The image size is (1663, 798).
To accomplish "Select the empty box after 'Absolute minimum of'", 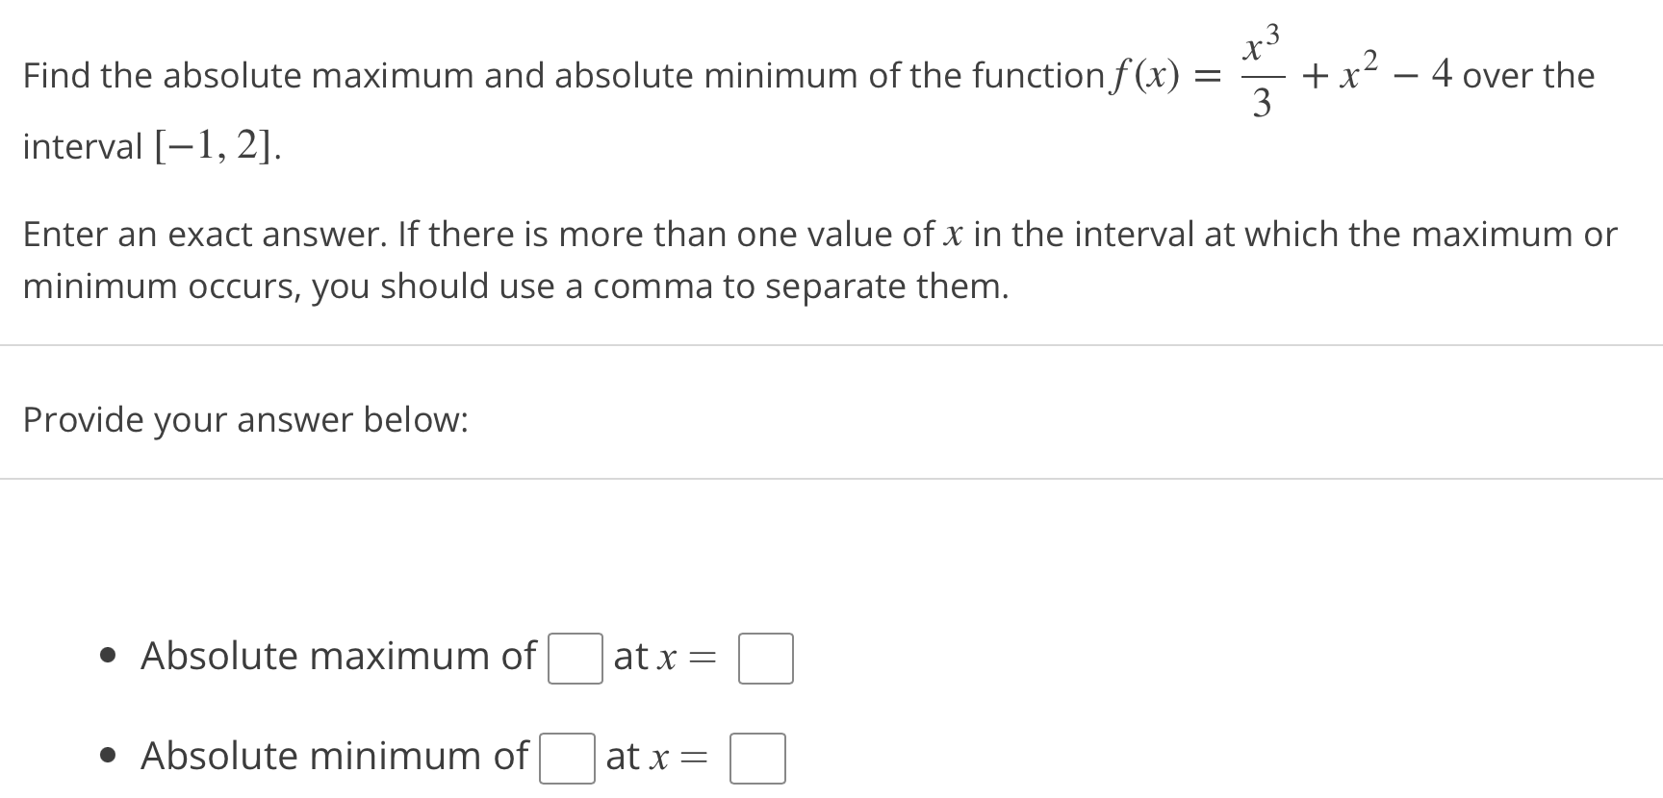I will pos(567,759).
